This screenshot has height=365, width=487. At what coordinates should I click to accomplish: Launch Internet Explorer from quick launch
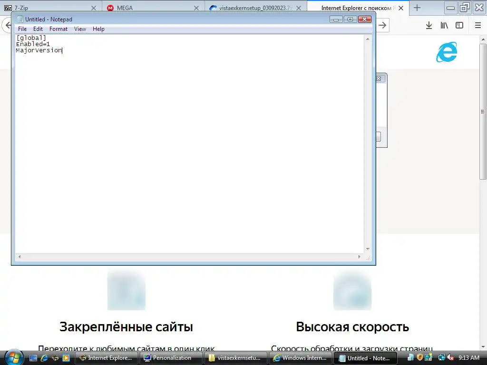[44, 358]
